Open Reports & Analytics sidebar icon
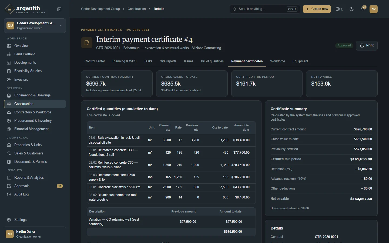The height and width of the screenshot is (243, 389). (x=9, y=178)
